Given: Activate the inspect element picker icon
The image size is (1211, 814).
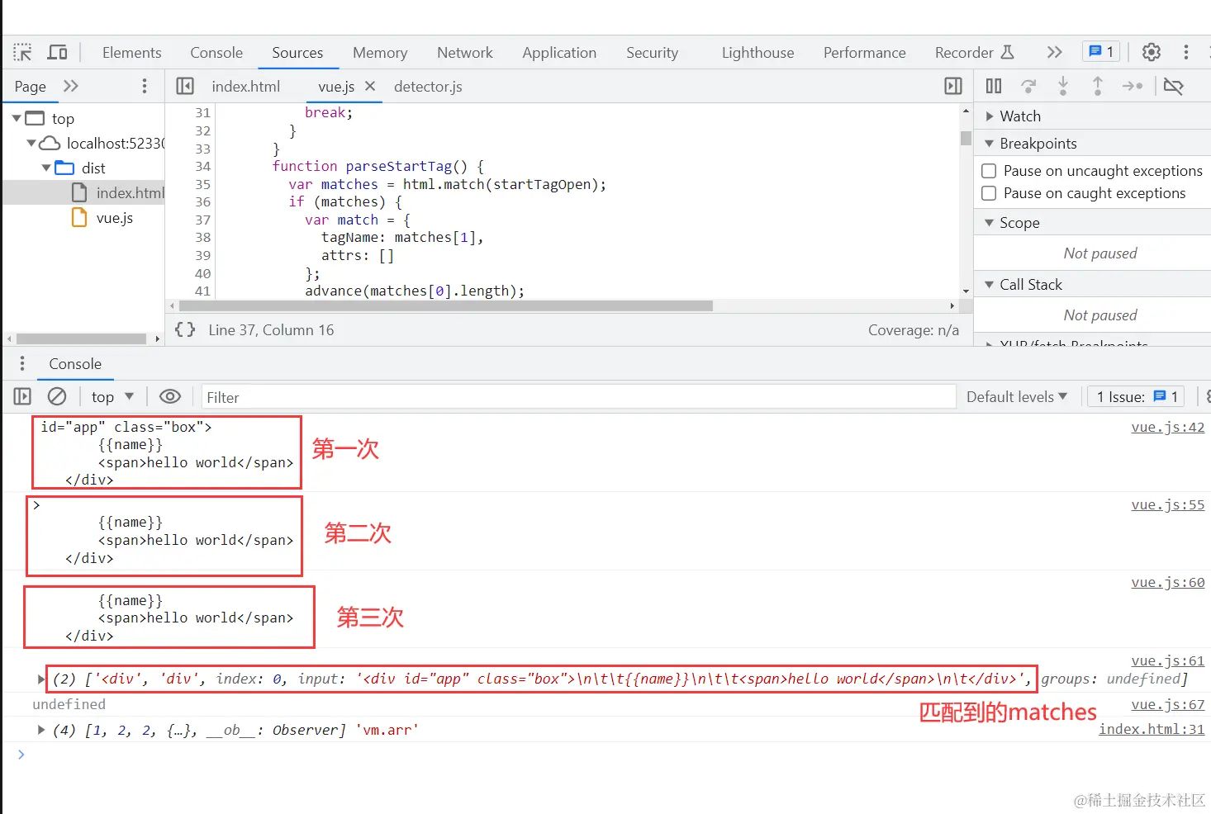Looking at the screenshot, I should (22, 52).
